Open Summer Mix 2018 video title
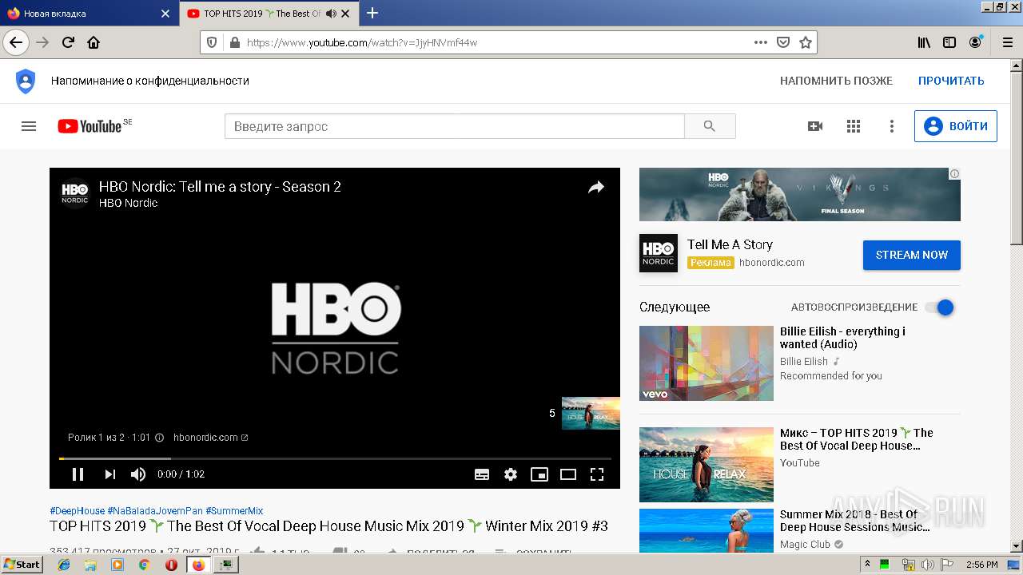1023x575 pixels. click(x=854, y=521)
